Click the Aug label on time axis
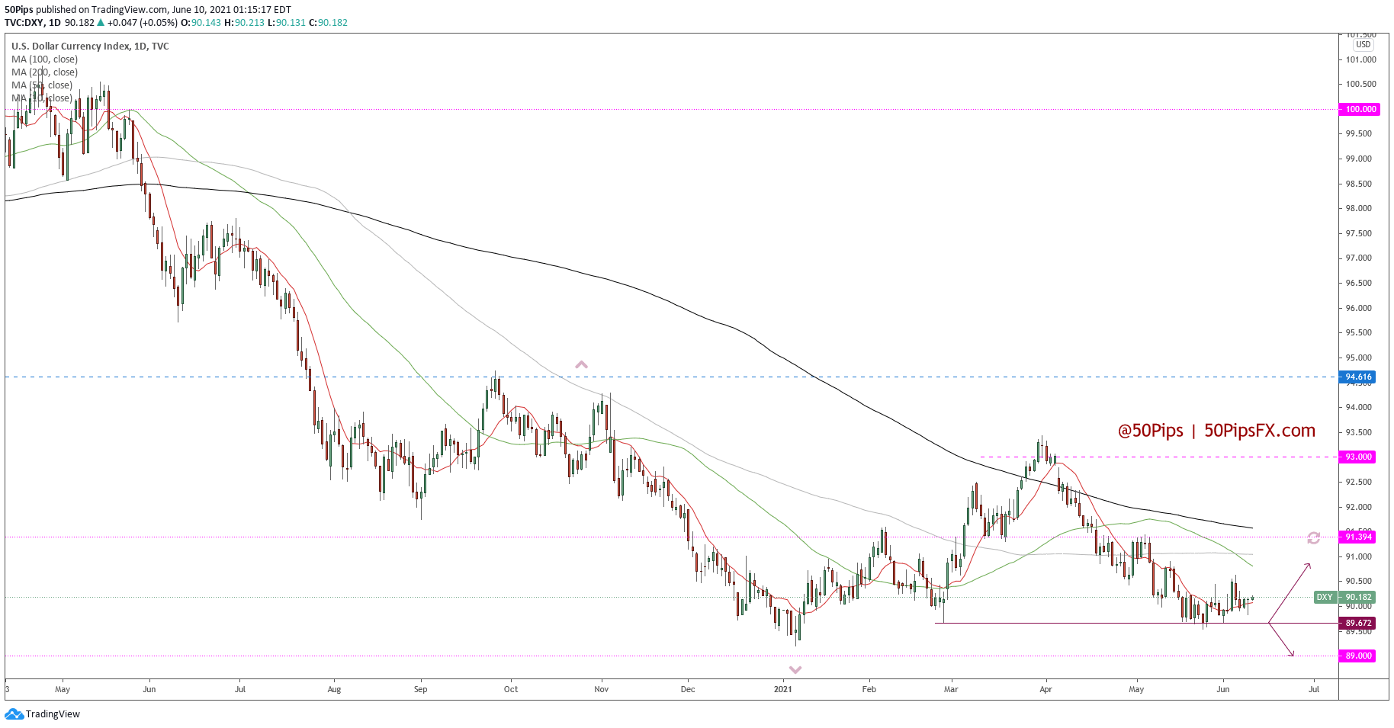The image size is (1394, 728). tap(334, 690)
